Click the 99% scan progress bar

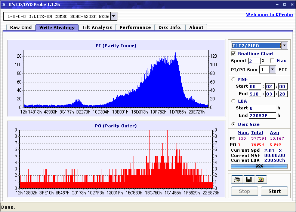(259, 166)
